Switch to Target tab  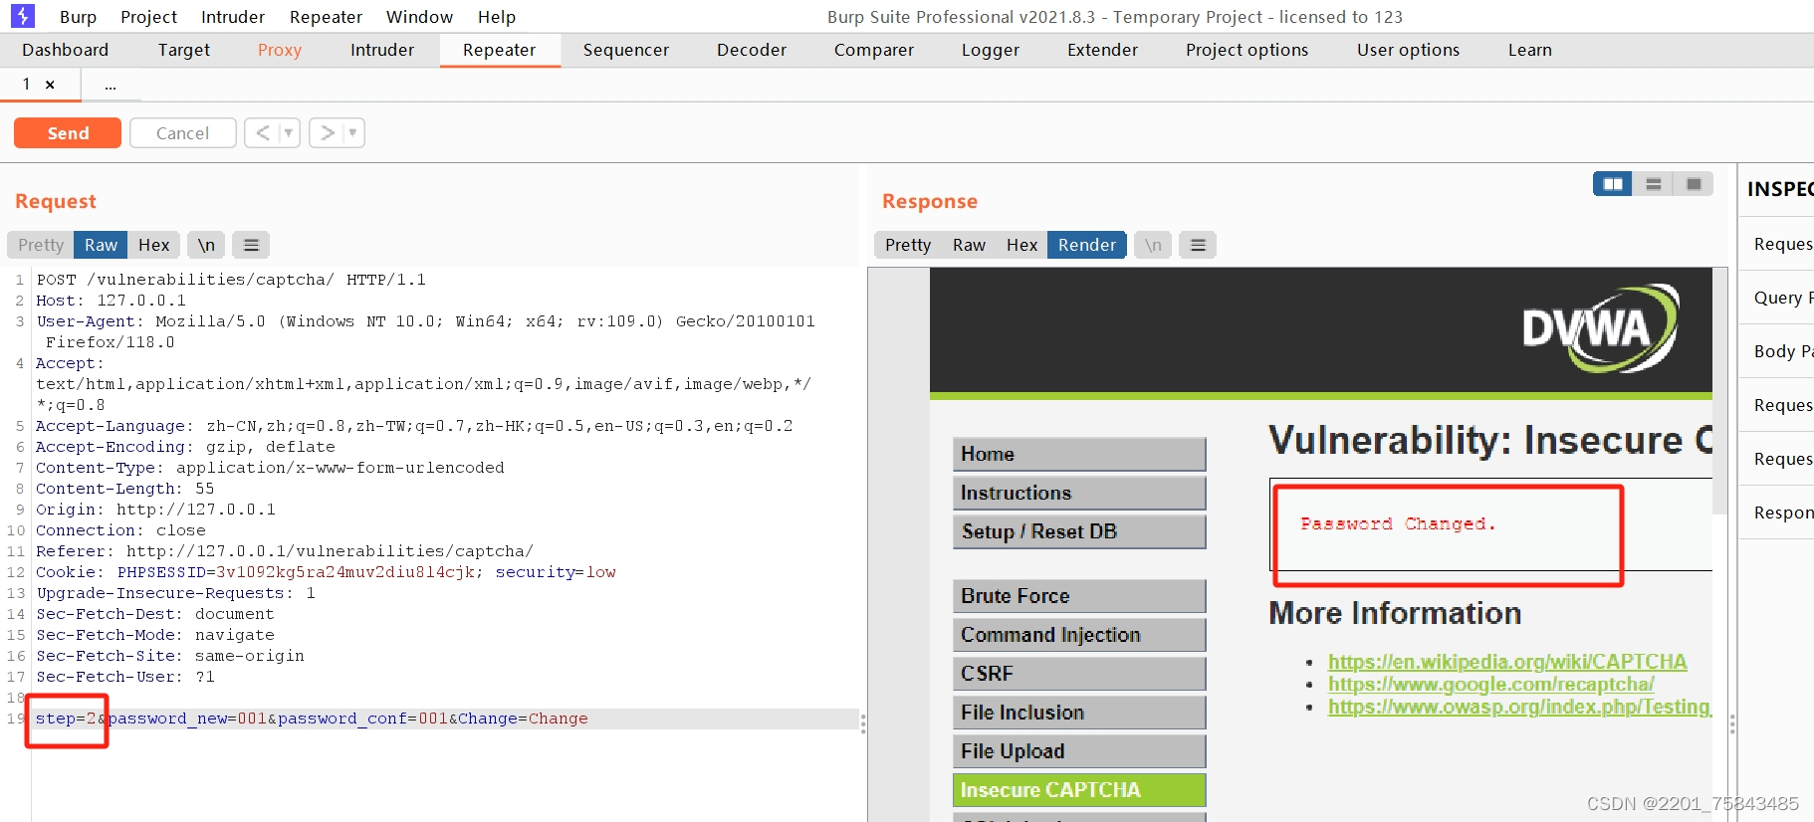(x=183, y=50)
